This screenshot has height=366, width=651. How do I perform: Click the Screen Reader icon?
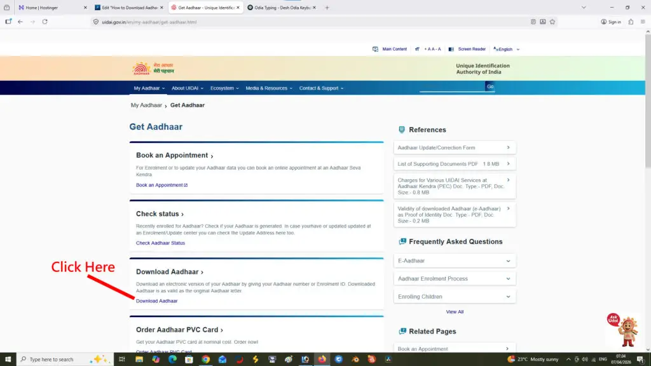pos(451,49)
